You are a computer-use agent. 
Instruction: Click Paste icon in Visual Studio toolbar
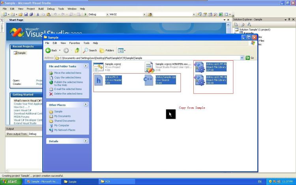point(49,14)
